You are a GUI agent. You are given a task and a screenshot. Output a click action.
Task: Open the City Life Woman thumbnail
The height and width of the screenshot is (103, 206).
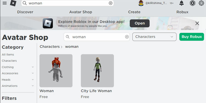(97, 71)
